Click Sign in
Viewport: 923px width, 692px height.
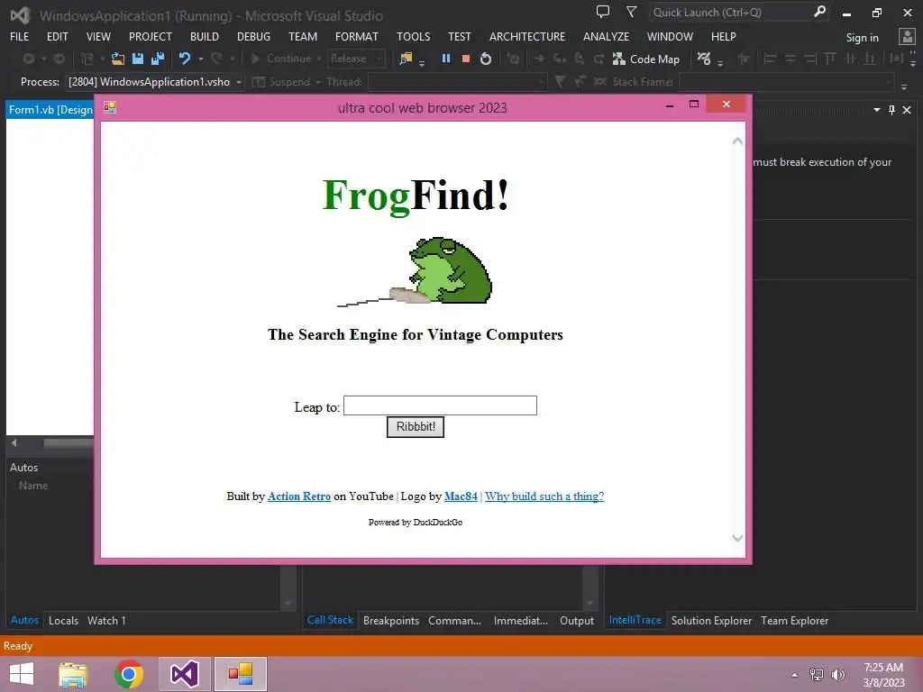(x=862, y=37)
